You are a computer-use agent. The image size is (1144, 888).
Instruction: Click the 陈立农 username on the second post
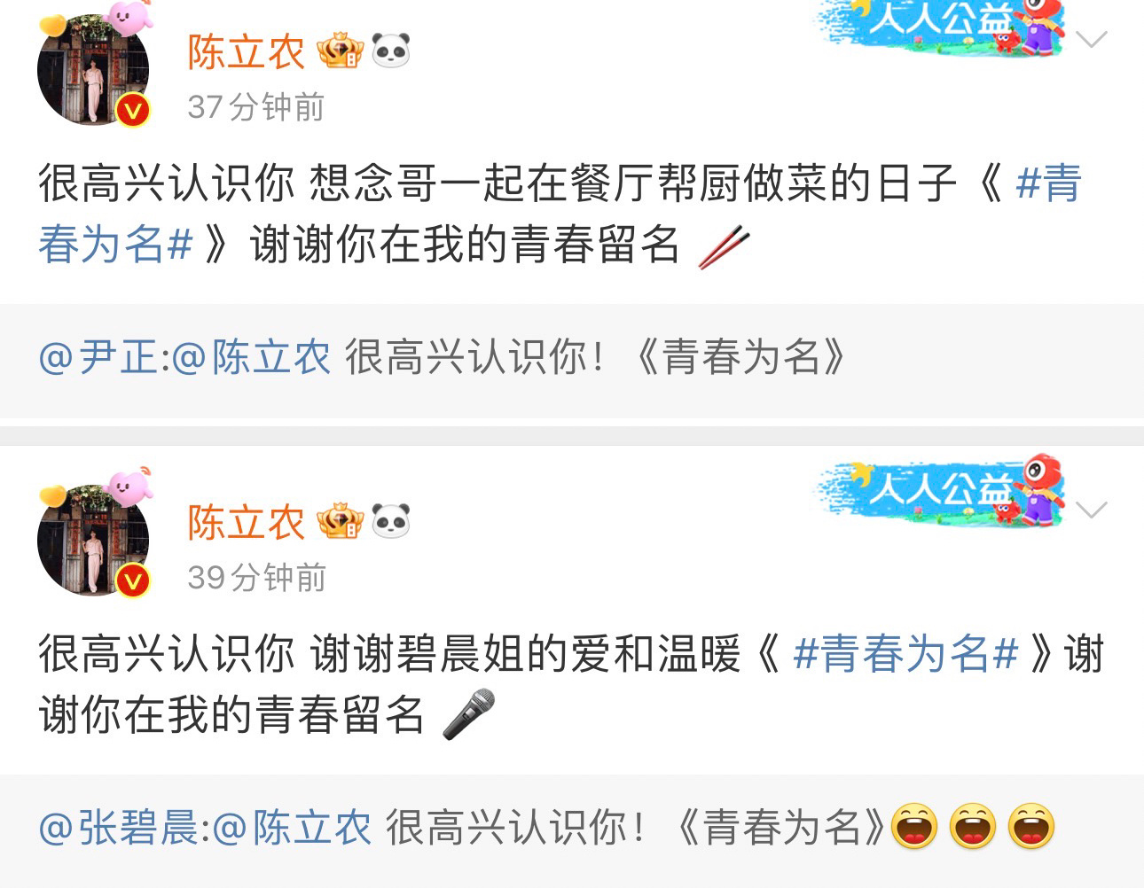[246, 523]
